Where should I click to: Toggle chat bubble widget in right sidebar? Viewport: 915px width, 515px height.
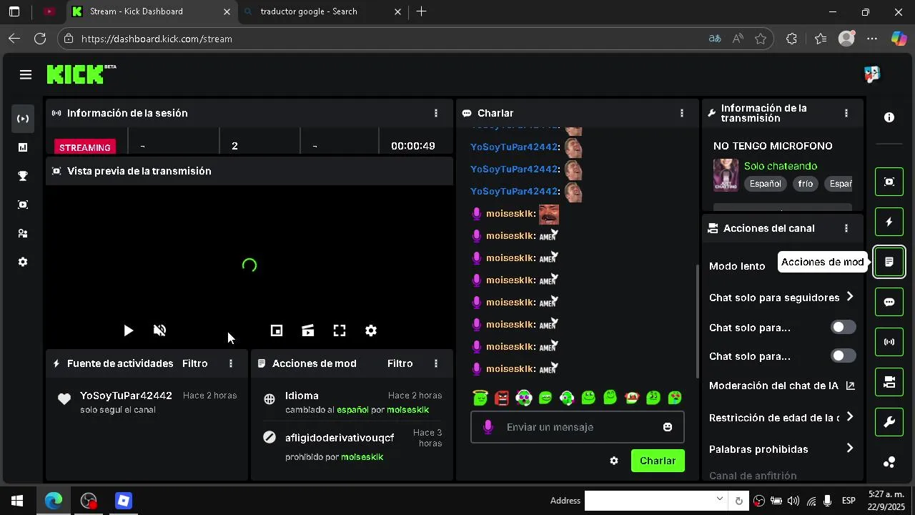click(x=889, y=302)
